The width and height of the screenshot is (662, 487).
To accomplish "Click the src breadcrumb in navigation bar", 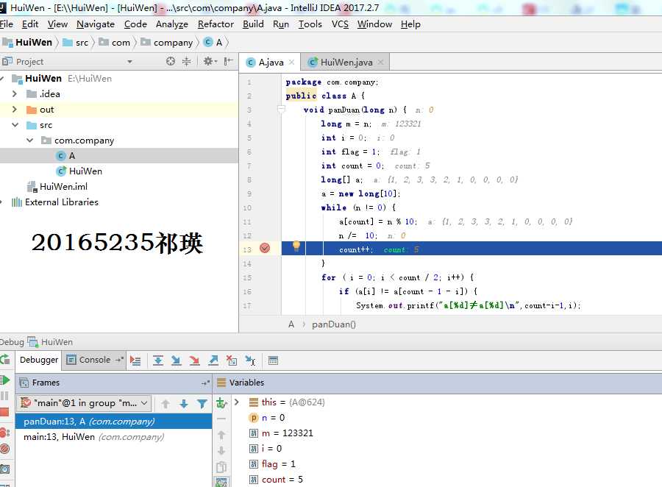I will tap(76, 42).
